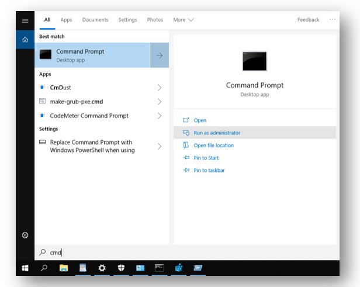Open the Windows Start button
360x287 pixels.
(x=25, y=268)
